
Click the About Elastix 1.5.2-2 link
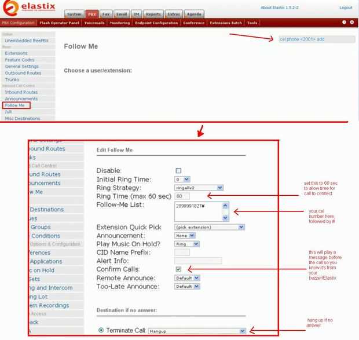pyautogui.click(x=280, y=8)
